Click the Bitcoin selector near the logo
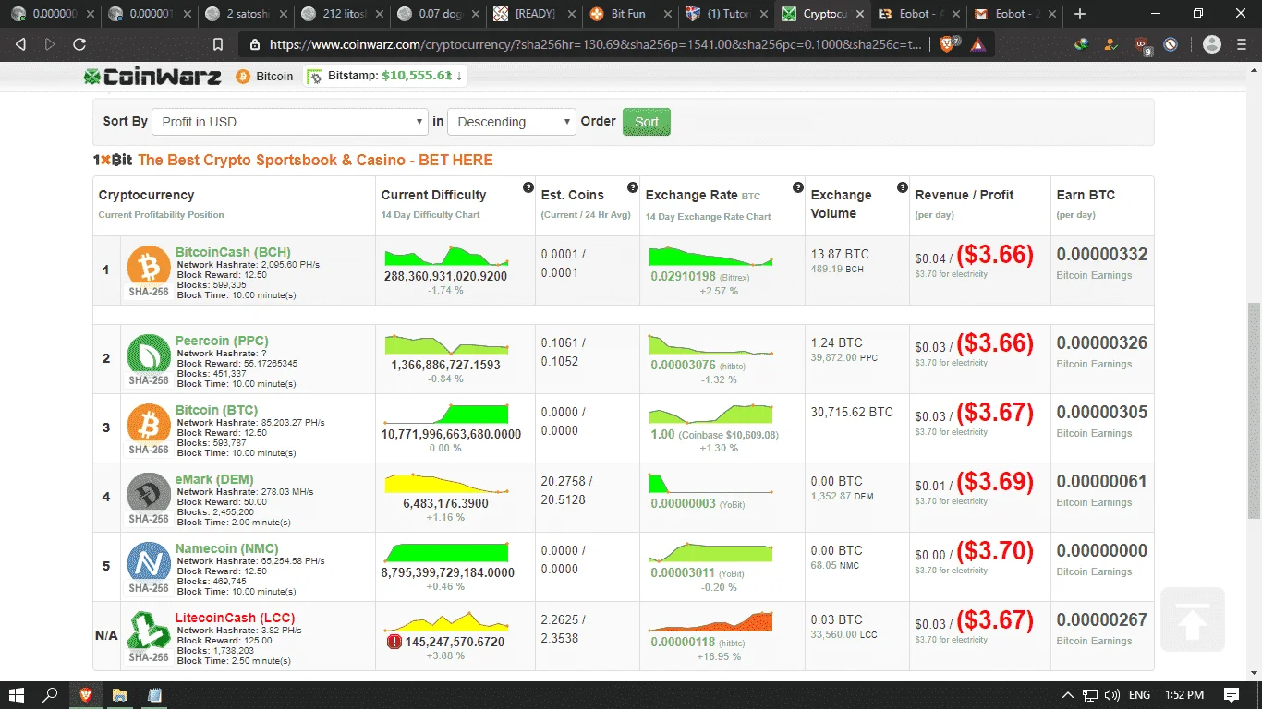This screenshot has width=1262, height=709. click(x=265, y=77)
